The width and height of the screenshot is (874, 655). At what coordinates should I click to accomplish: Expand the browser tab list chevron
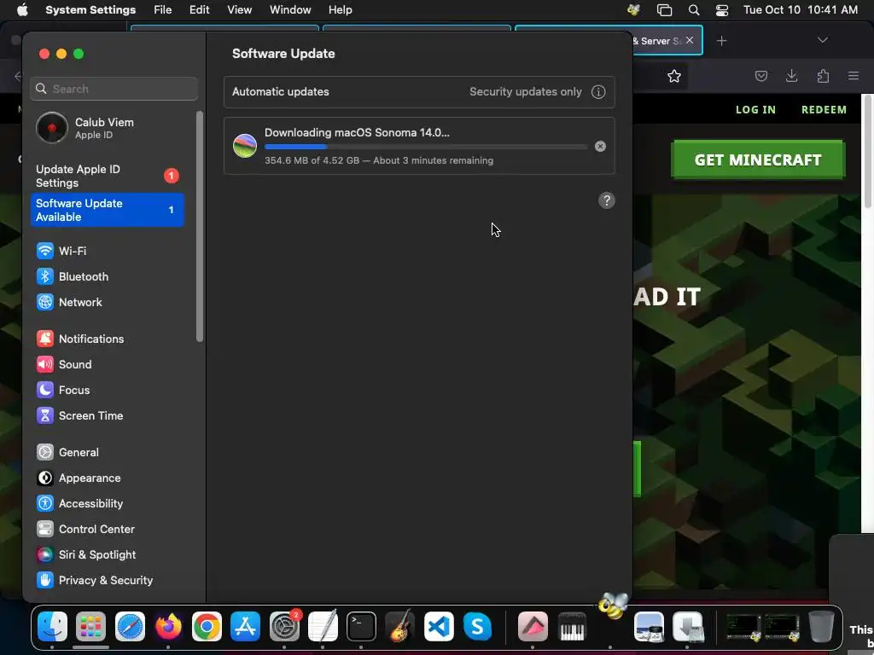tap(822, 40)
